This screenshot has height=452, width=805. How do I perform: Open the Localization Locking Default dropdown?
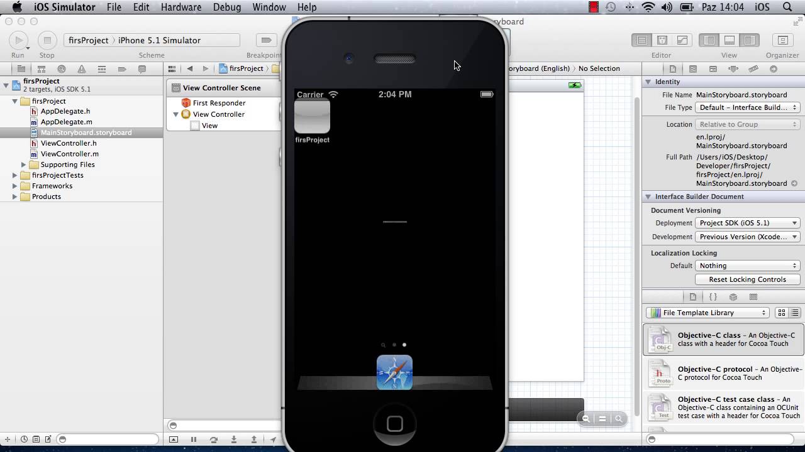coord(748,266)
